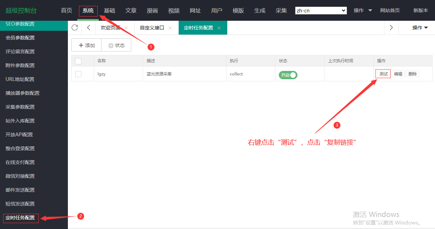The image size is (435, 229).
Task: Open the 系统 top menu
Action: coord(88,11)
